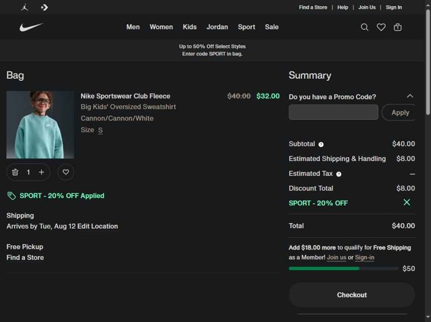
Task: Click the Join Us link in top bar
Action: click(x=367, y=7)
